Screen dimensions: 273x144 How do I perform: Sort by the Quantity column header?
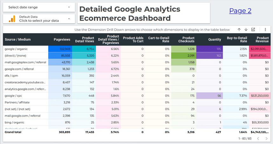[x=215, y=40]
